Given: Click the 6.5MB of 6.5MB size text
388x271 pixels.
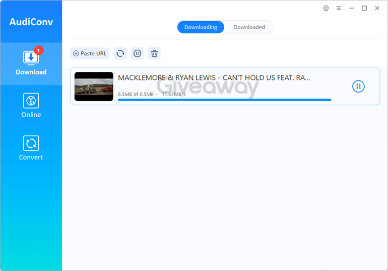Looking at the screenshot, I should pos(136,95).
